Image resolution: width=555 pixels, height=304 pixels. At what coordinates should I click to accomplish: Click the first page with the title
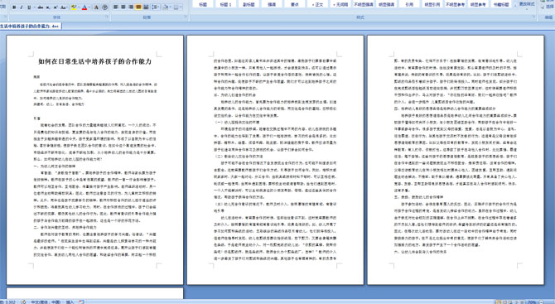point(95,160)
